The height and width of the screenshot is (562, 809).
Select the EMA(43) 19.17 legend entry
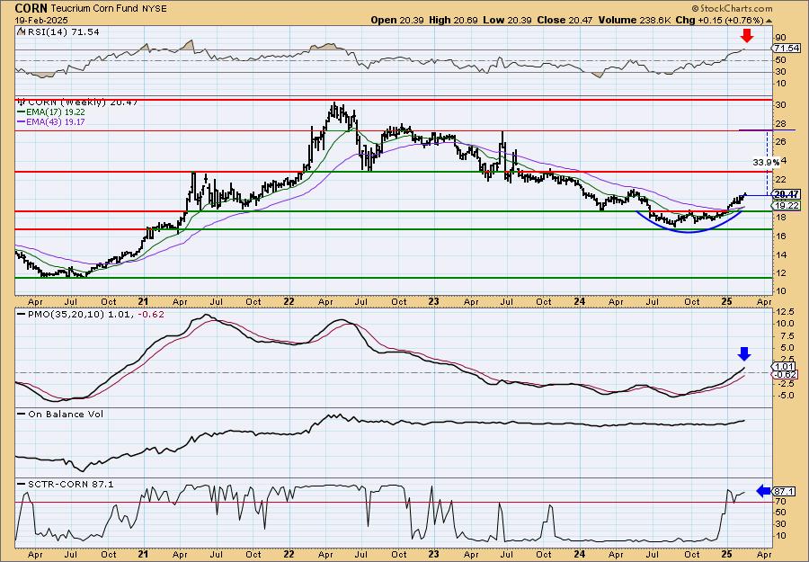[x=57, y=121]
